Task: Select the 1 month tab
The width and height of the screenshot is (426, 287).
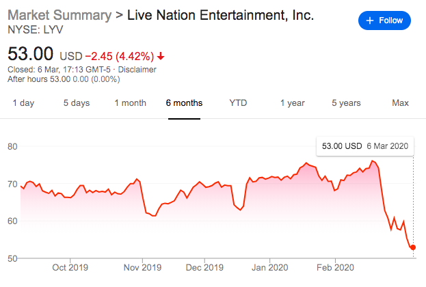Action: point(130,103)
